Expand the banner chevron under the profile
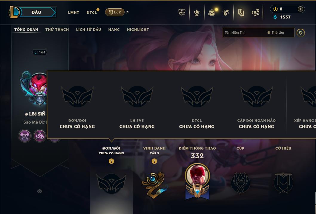 pyautogui.click(x=39, y=191)
